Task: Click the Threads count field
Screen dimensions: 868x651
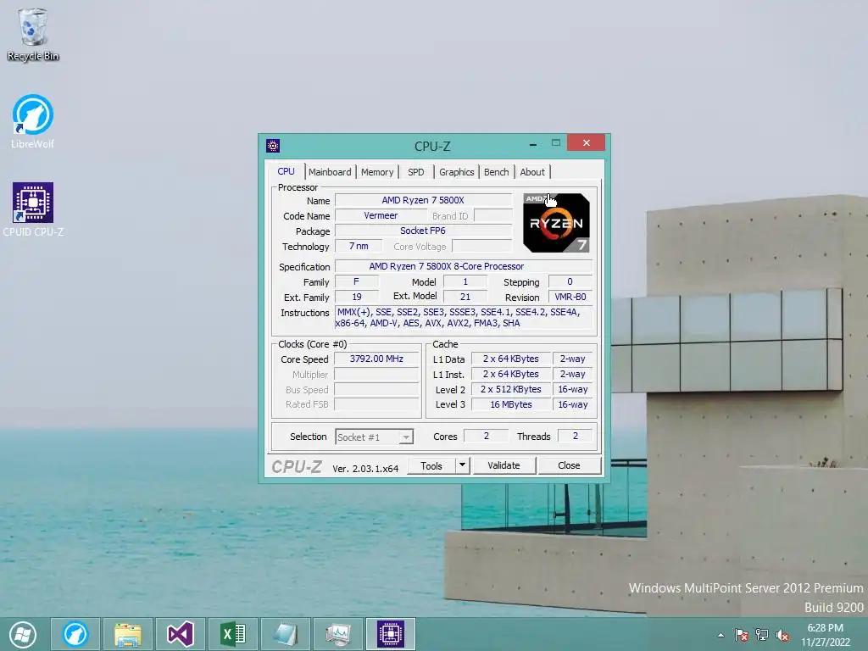Action: point(576,437)
